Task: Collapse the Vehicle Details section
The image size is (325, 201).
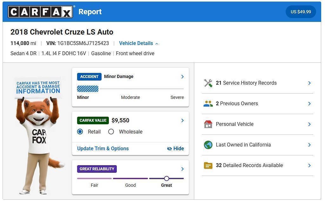Action: tap(138, 43)
